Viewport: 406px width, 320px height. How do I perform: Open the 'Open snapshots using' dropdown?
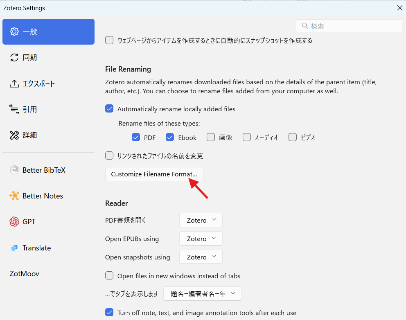point(201,257)
